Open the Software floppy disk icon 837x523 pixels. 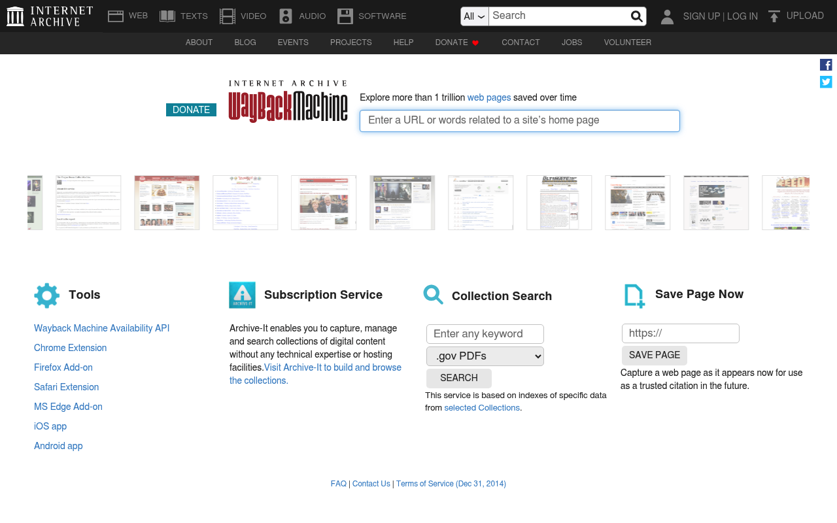coord(345,16)
